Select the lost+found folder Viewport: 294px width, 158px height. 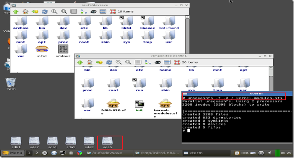(169, 23)
